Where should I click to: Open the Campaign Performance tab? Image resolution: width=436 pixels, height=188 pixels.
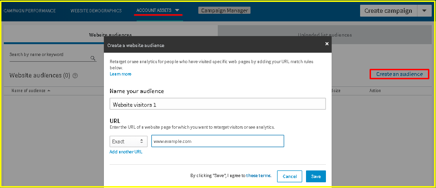coord(29,10)
